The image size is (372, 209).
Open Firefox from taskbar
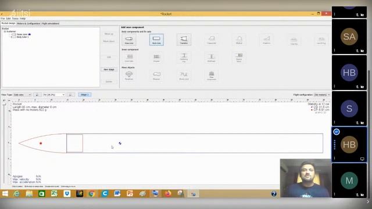(168, 193)
